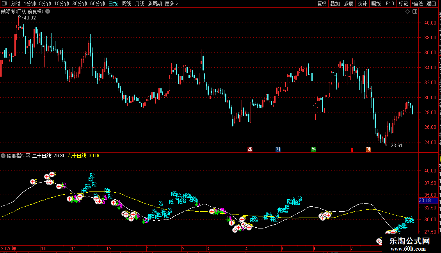Select the 40.92 high price label
Screen dimensions: 441x253
[30, 18]
